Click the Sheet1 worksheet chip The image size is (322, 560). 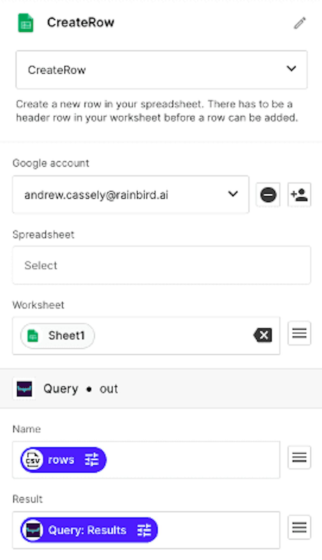coord(58,336)
